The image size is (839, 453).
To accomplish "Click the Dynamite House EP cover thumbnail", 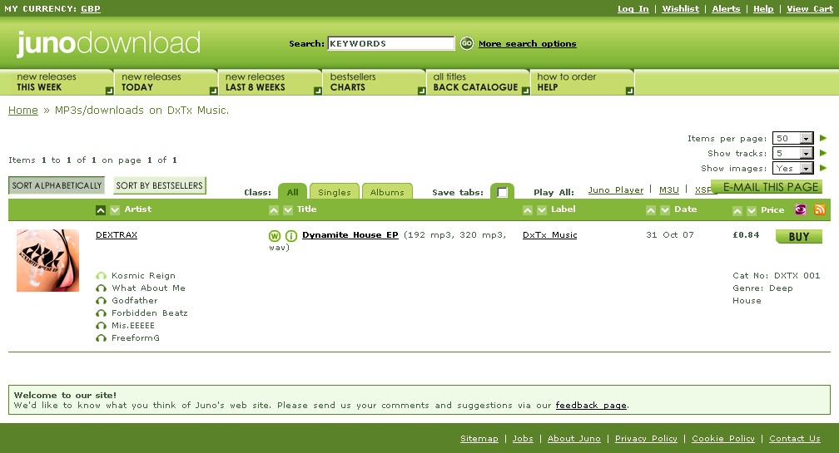I will coord(47,261).
